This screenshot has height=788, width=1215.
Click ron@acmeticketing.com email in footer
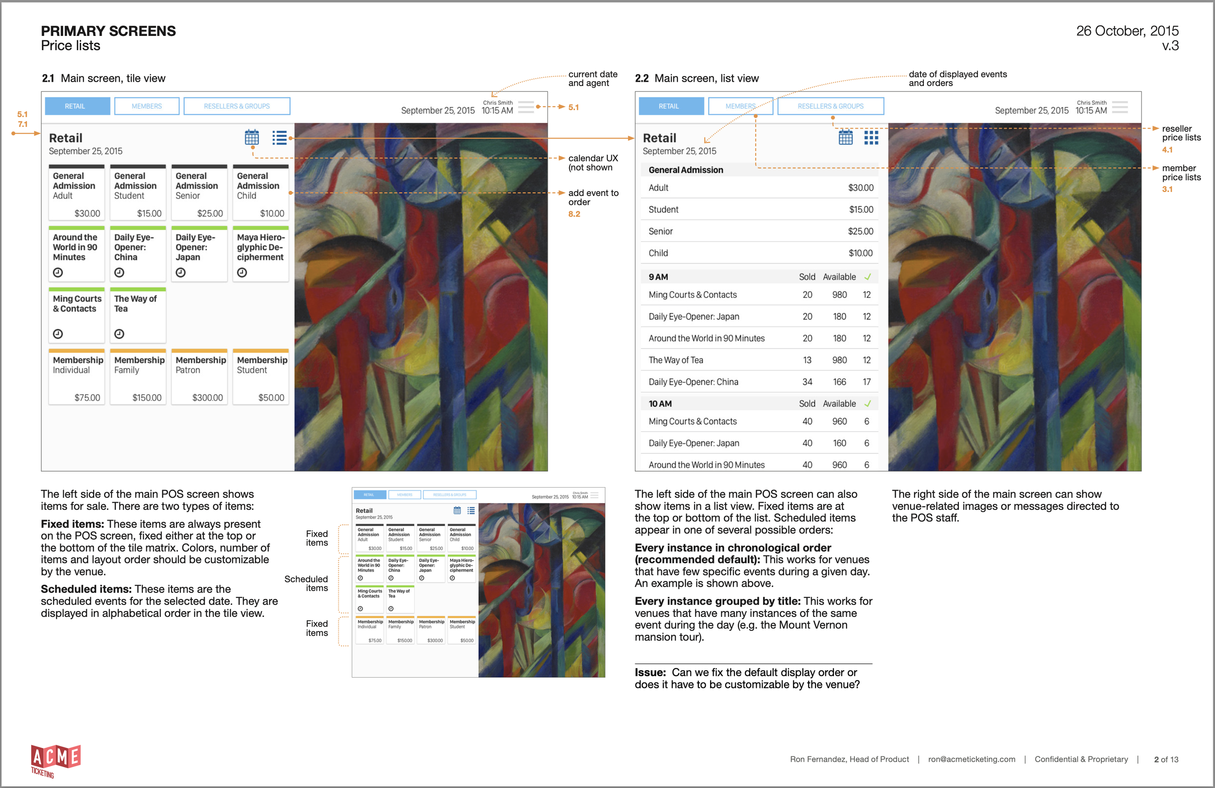point(971,759)
